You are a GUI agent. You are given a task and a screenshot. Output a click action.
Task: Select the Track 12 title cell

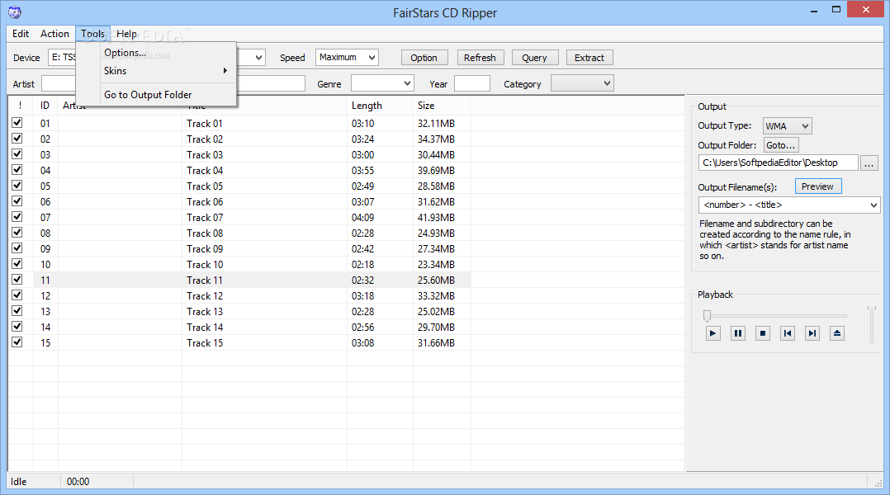205,296
